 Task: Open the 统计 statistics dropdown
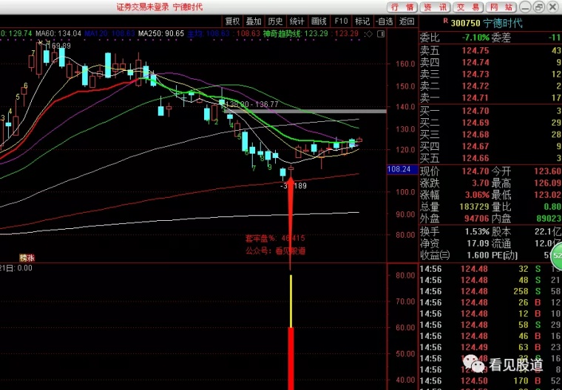click(297, 21)
